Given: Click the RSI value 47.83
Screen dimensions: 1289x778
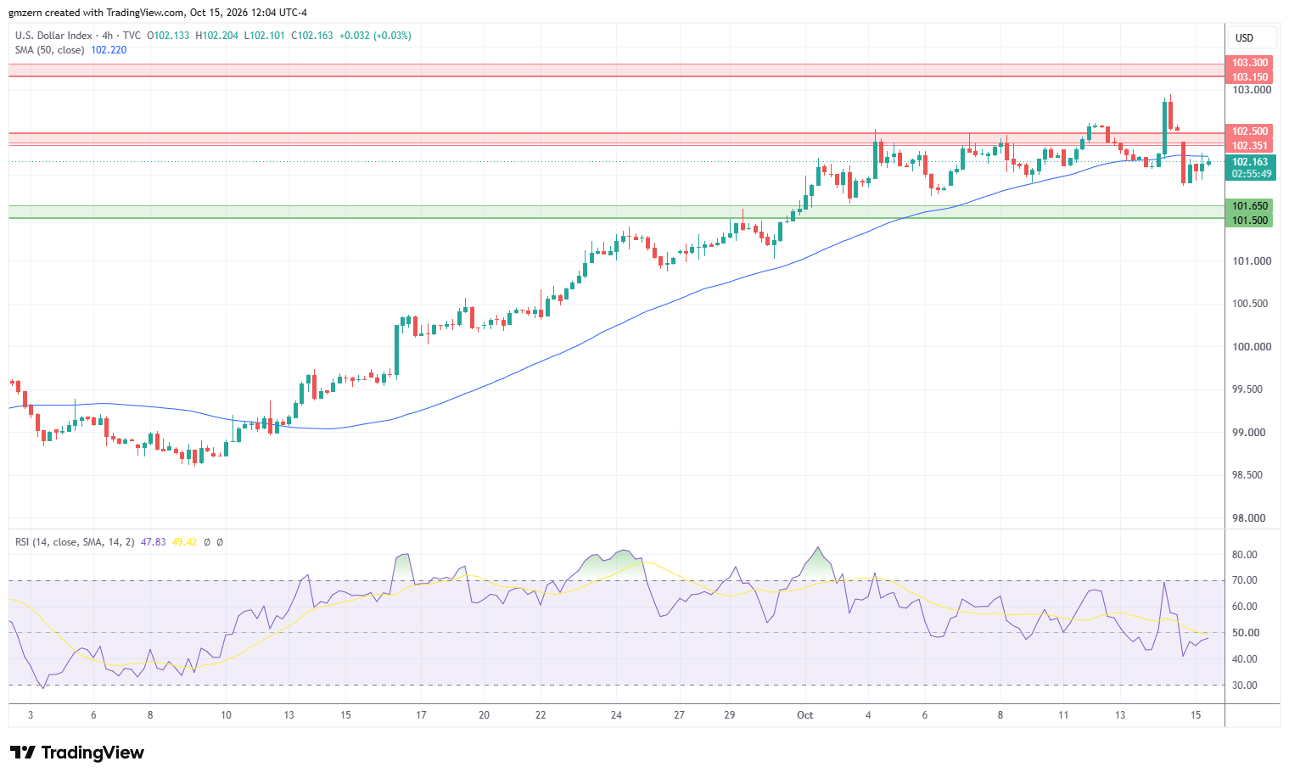Looking at the screenshot, I should [154, 541].
